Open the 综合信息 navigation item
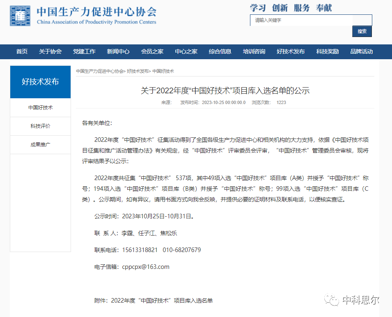 coord(220,51)
